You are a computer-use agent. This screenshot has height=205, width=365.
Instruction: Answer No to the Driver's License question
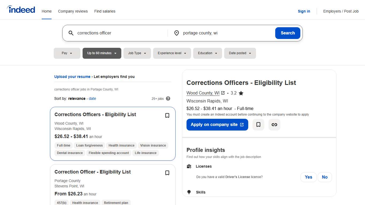[x=325, y=177]
